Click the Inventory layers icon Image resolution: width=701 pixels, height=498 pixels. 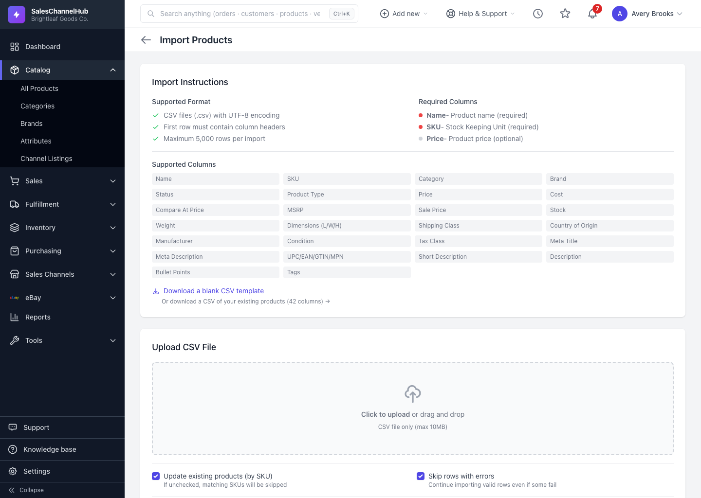tap(15, 228)
